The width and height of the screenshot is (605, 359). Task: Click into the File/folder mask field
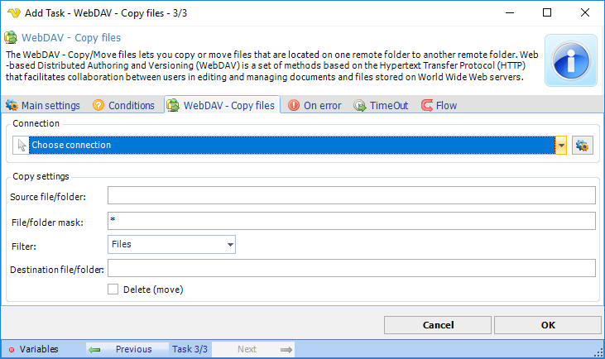pos(352,221)
